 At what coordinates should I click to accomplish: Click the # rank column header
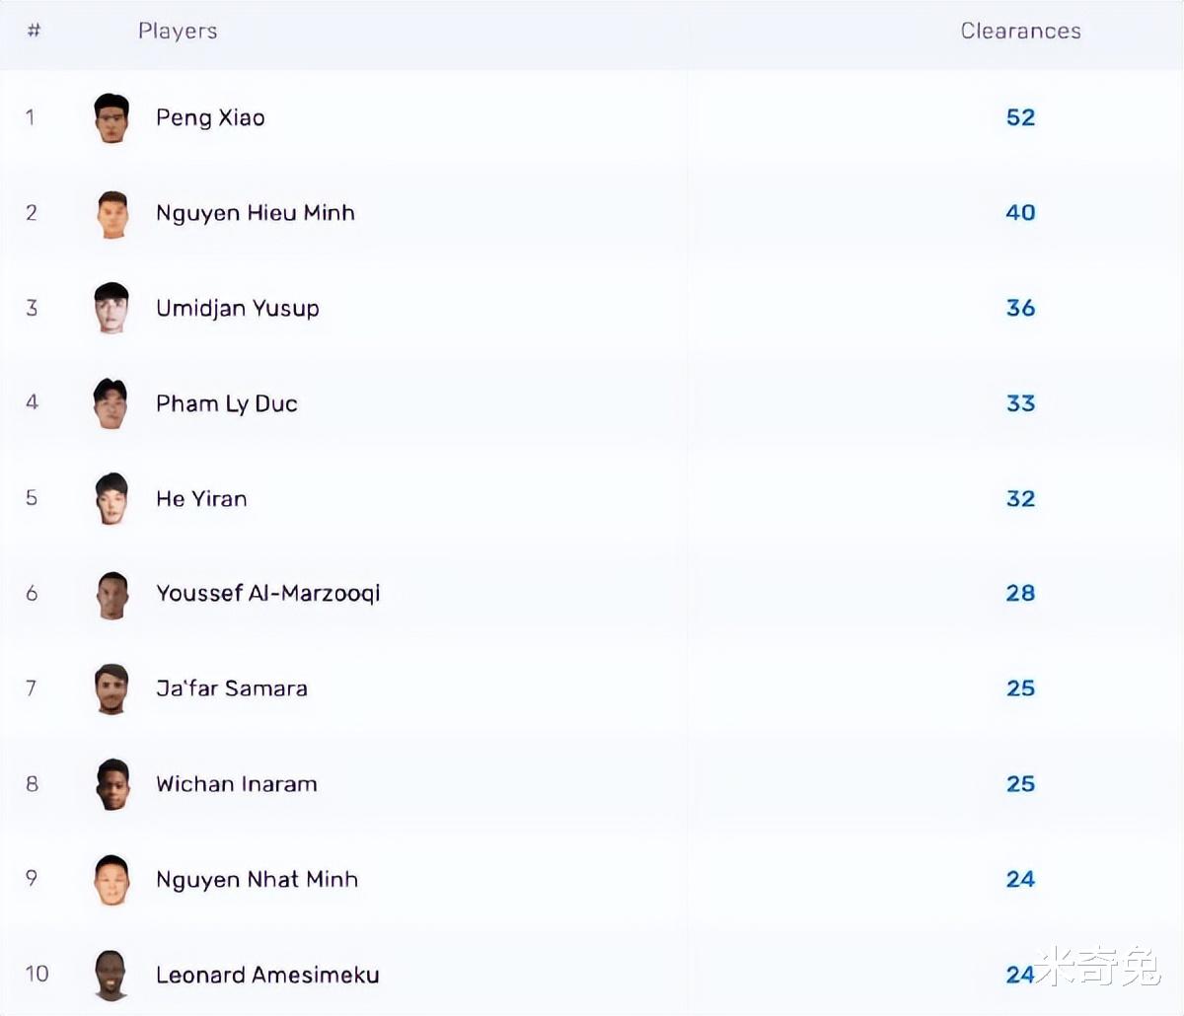34,32
